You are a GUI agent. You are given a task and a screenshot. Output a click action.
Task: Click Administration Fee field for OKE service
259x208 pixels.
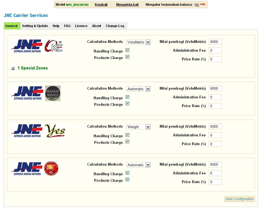tap(215, 51)
